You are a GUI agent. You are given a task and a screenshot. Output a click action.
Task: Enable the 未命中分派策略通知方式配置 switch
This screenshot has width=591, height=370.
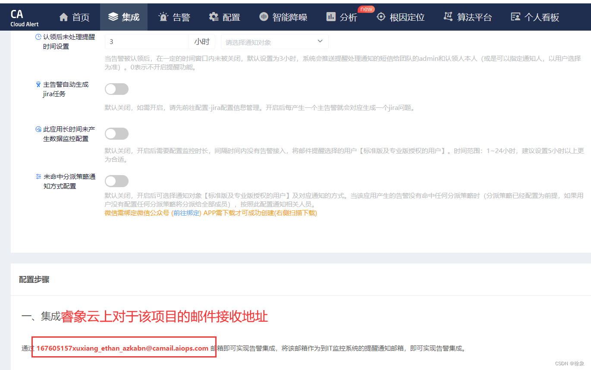pyautogui.click(x=116, y=181)
